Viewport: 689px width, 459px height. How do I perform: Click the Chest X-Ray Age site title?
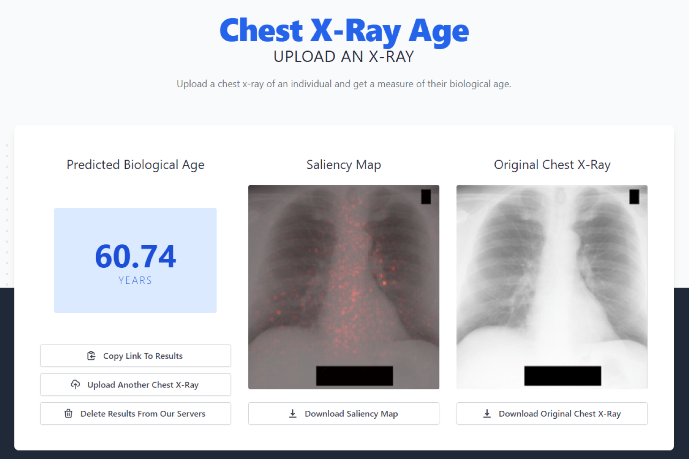click(x=344, y=30)
